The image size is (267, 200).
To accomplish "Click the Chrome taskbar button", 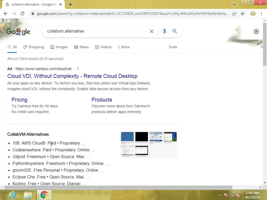I will 44,195.
